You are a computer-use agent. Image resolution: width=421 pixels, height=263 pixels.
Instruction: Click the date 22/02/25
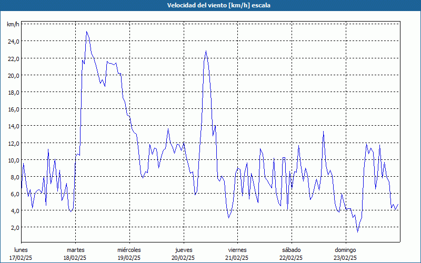pos(291,258)
